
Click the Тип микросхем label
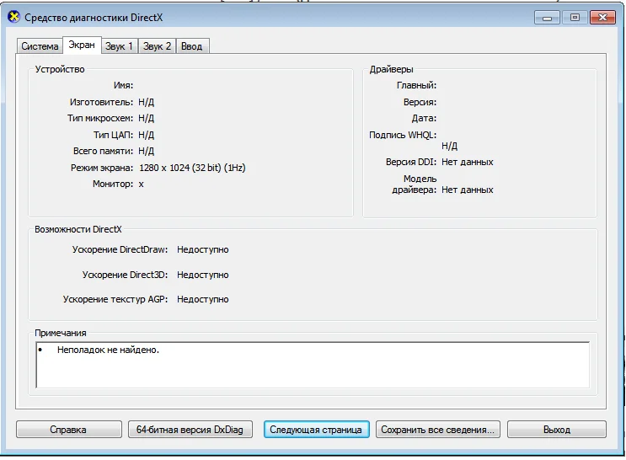[x=100, y=118]
